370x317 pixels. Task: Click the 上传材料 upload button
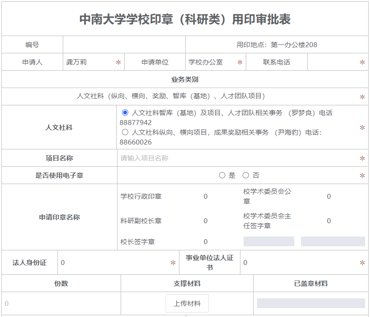tap(187, 303)
